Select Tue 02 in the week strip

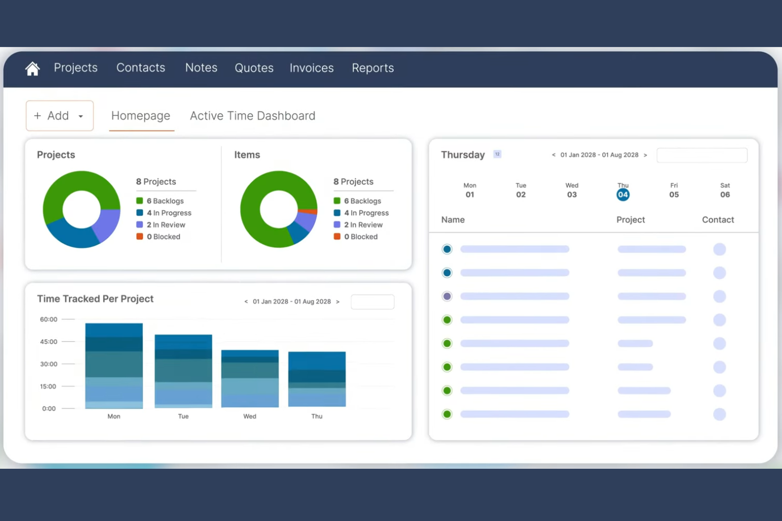coord(521,190)
